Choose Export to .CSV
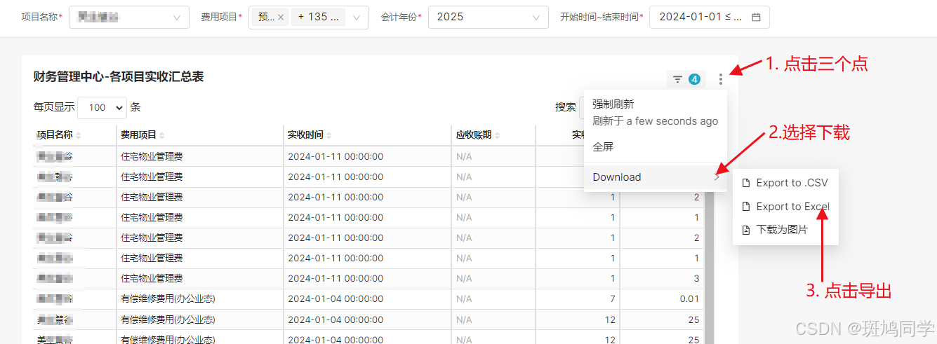 click(785, 183)
